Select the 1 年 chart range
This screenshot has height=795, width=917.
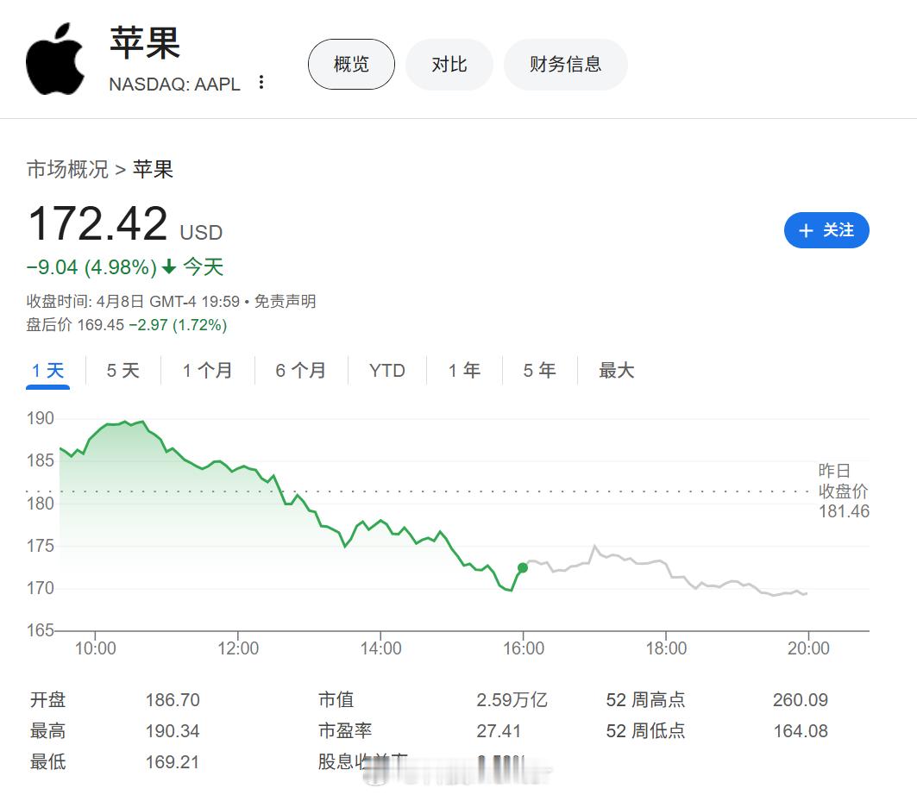pos(464,371)
